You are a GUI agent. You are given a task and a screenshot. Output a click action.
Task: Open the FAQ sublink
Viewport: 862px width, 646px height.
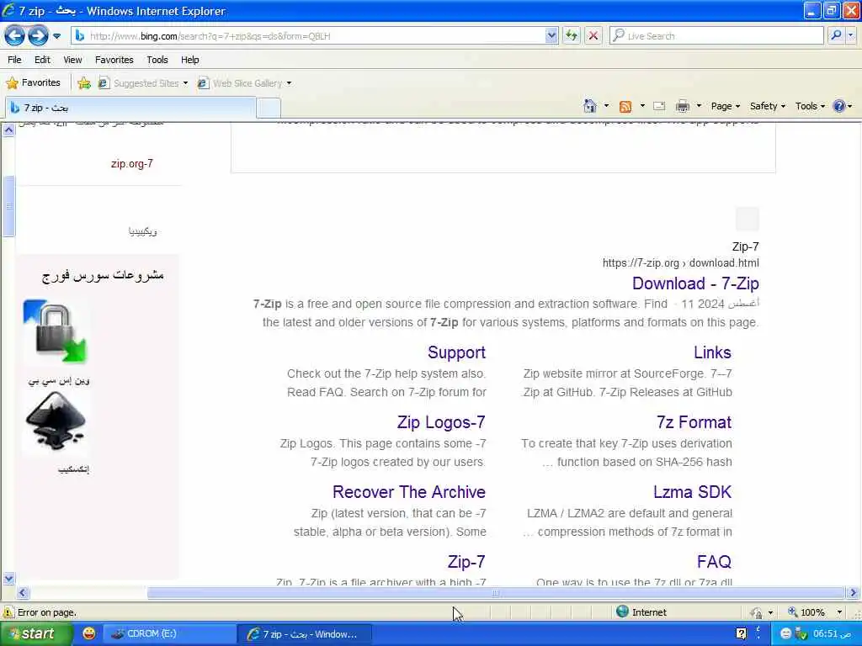714,562
